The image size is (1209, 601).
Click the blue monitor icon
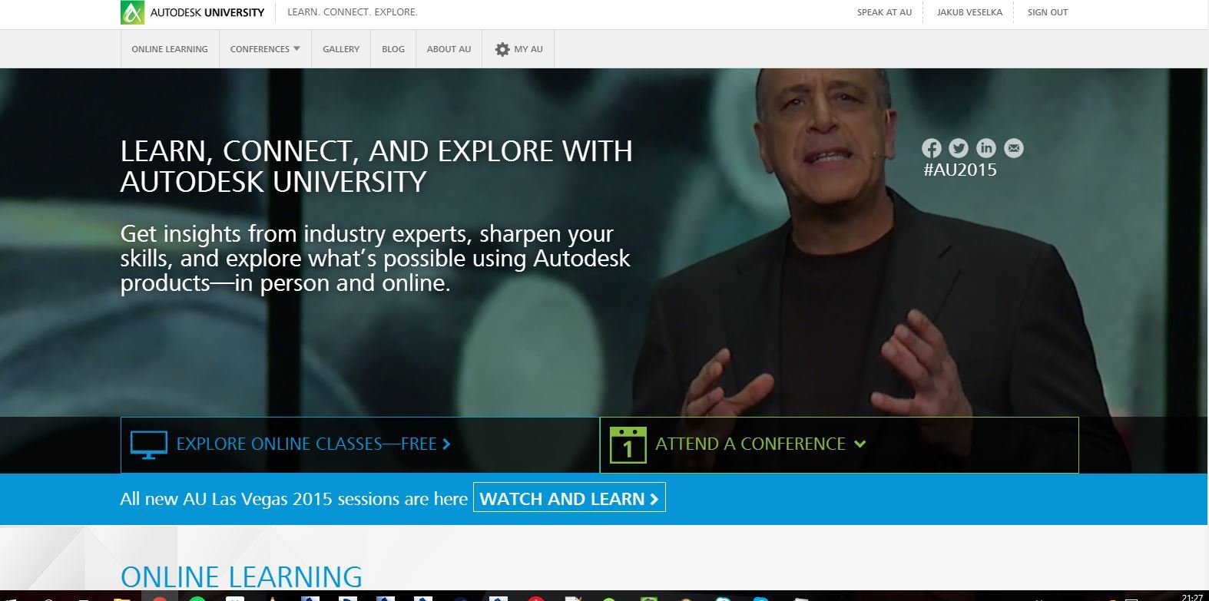pyautogui.click(x=149, y=445)
